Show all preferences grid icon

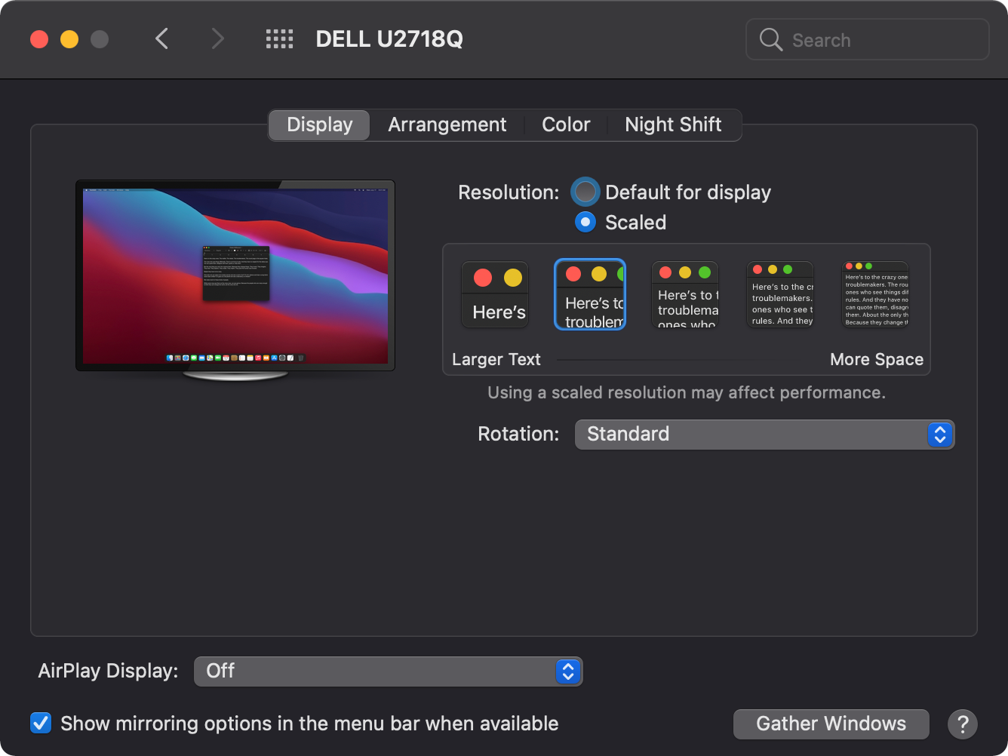[279, 38]
